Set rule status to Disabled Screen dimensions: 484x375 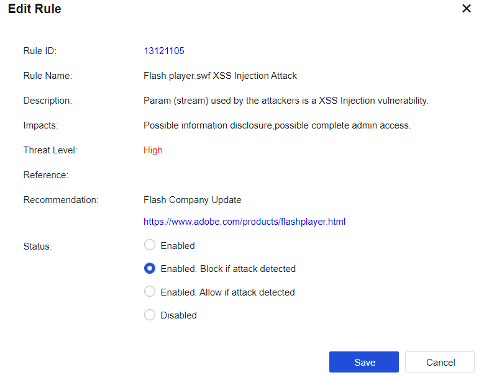[x=150, y=315]
